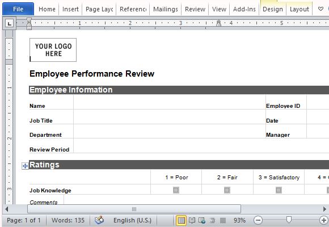
Task: Click the horizontal scrollbar thumb
Action: [x=134, y=209]
